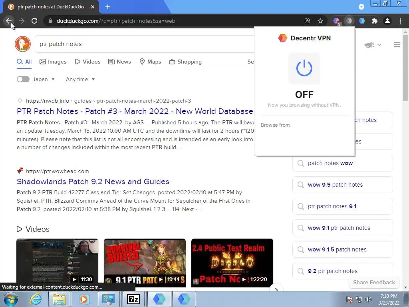Open the Chrome profile avatar
409x307 pixels.
387,21
